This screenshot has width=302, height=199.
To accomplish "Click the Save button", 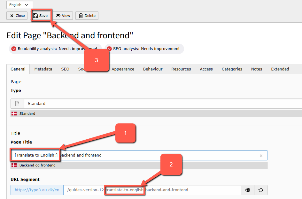I will click(41, 16).
